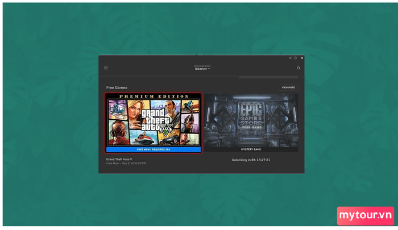Minimize the Epic Games window
Viewport: 398px width, 230px height.
(x=291, y=58)
